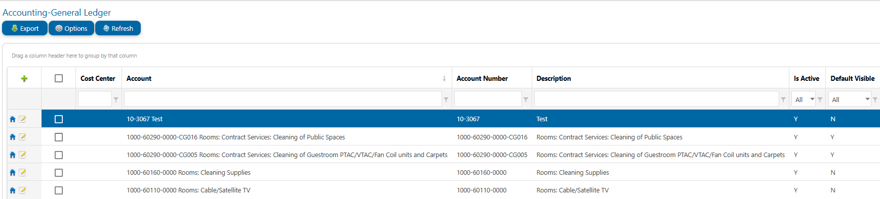Toggle the select-all checkbox in header

tap(59, 78)
